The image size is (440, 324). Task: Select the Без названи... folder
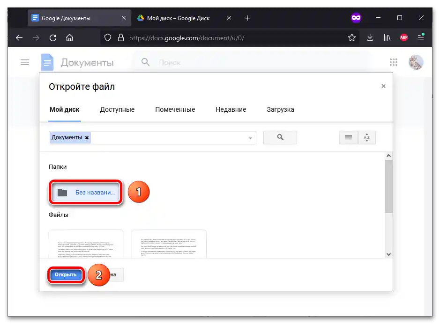pyautogui.click(x=86, y=192)
